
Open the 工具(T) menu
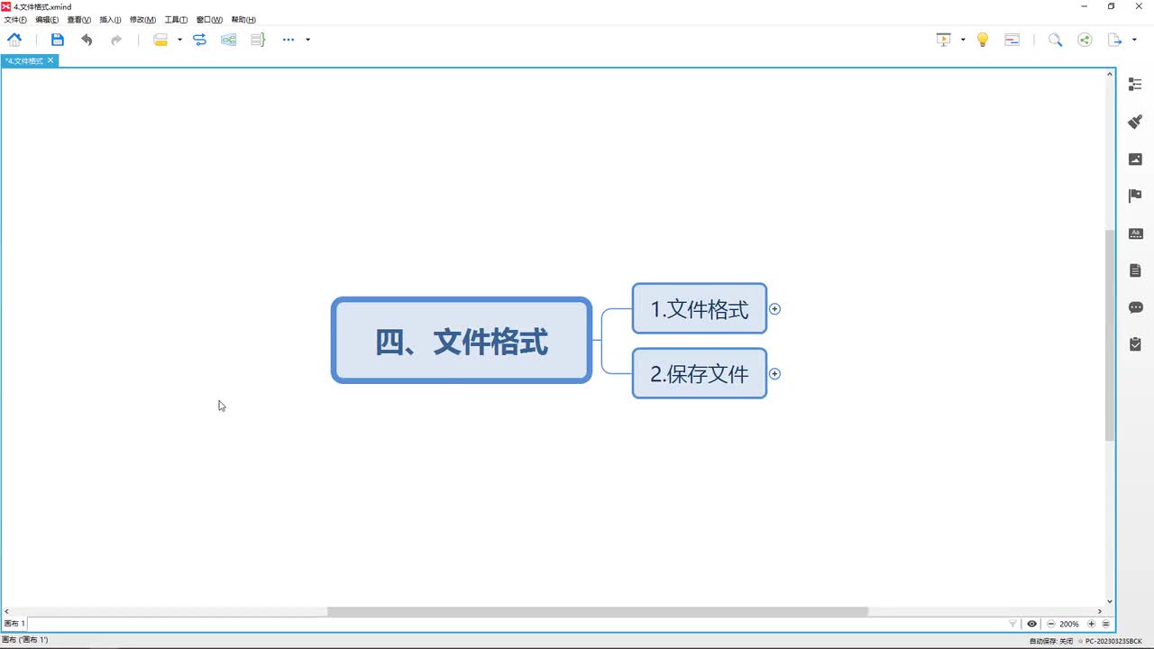coord(176,20)
